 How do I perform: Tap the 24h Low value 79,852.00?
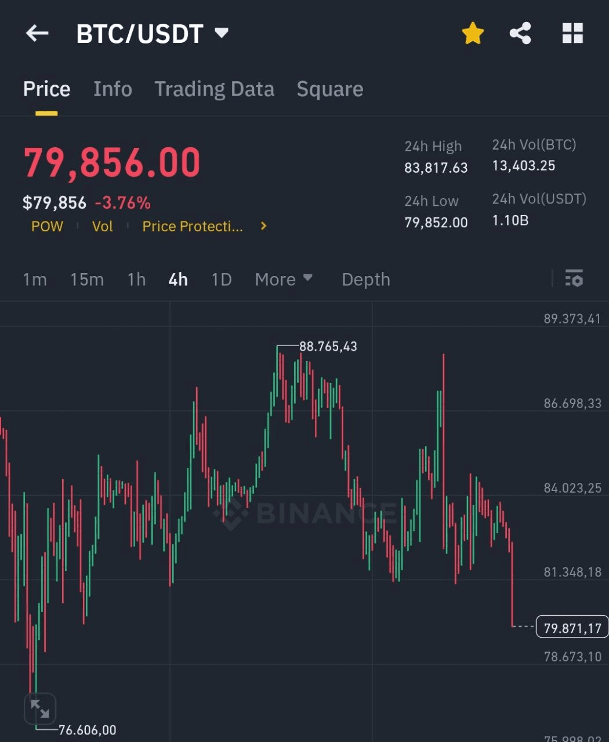point(436,223)
